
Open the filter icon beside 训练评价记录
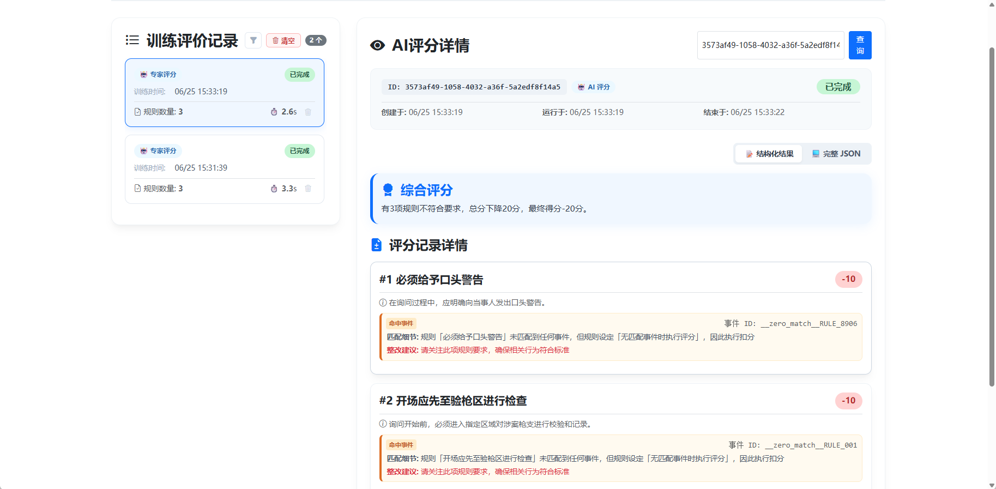click(x=253, y=40)
